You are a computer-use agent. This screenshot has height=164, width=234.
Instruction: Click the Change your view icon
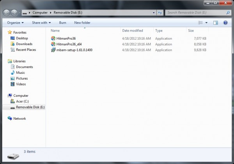tap(200, 23)
